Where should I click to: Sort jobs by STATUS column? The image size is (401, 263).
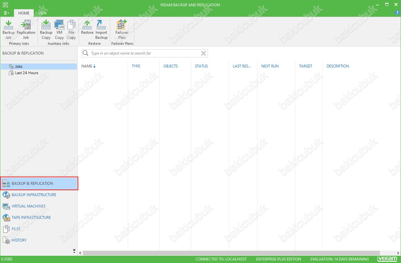point(201,66)
